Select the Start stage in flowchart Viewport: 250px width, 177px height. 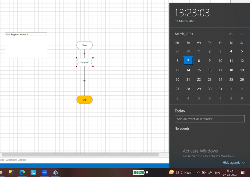(85, 45)
